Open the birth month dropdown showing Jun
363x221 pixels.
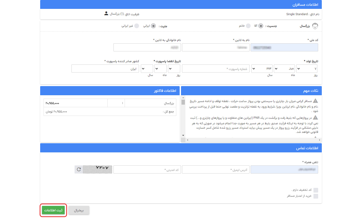pyautogui.click(x=284, y=68)
